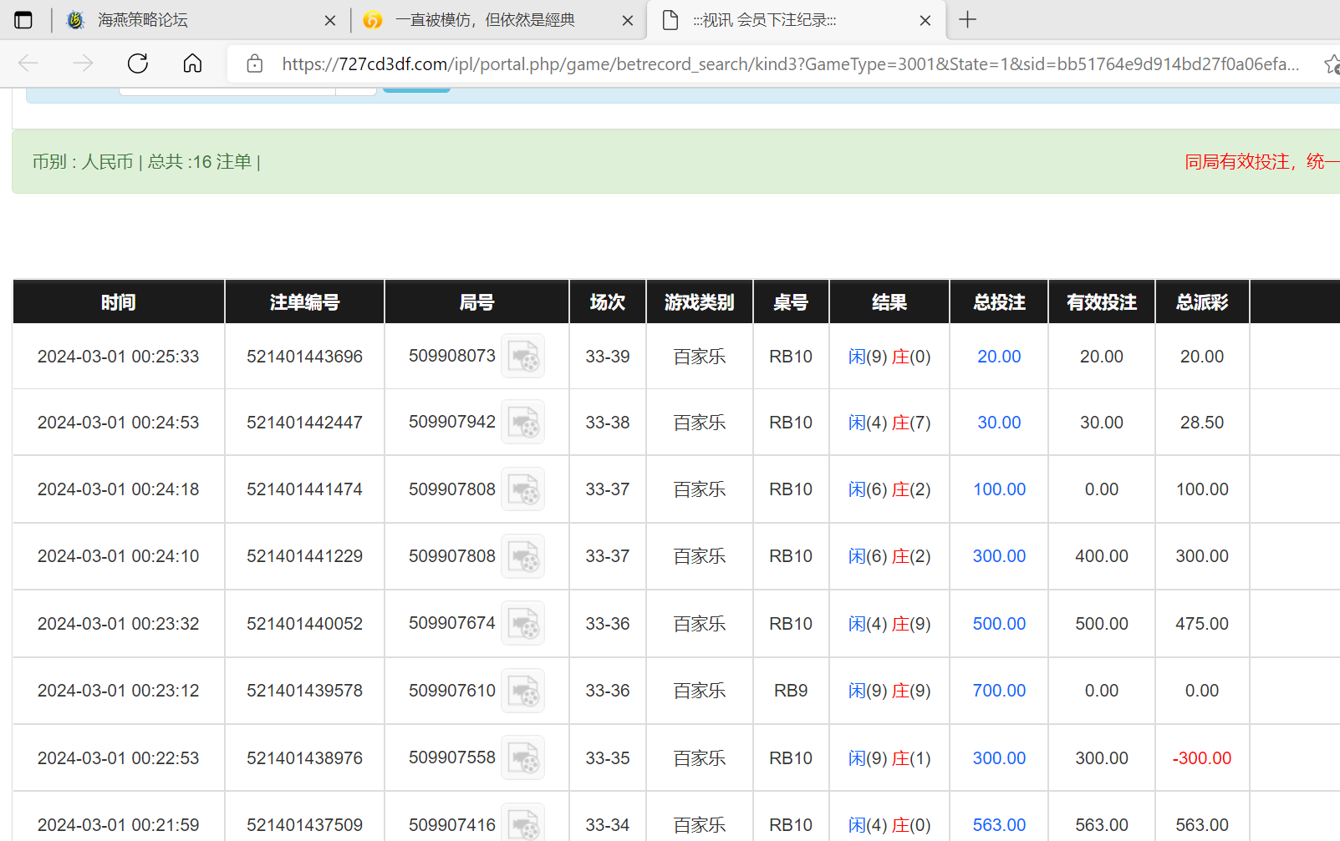Screen dimensions: 1340x841
Task: Click total bet link 300.00 for 521401441229
Action: tap(999, 556)
